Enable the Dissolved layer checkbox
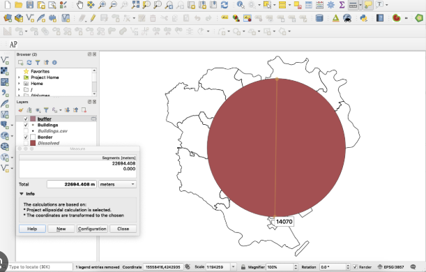The height and width of the screenshot is (272, 426). pyautogui.click(x=26, y=143)
